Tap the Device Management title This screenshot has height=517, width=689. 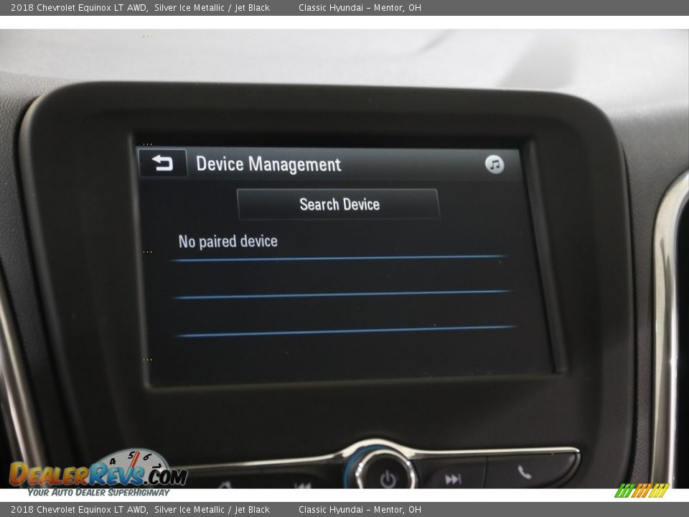[x=268, y=164]
